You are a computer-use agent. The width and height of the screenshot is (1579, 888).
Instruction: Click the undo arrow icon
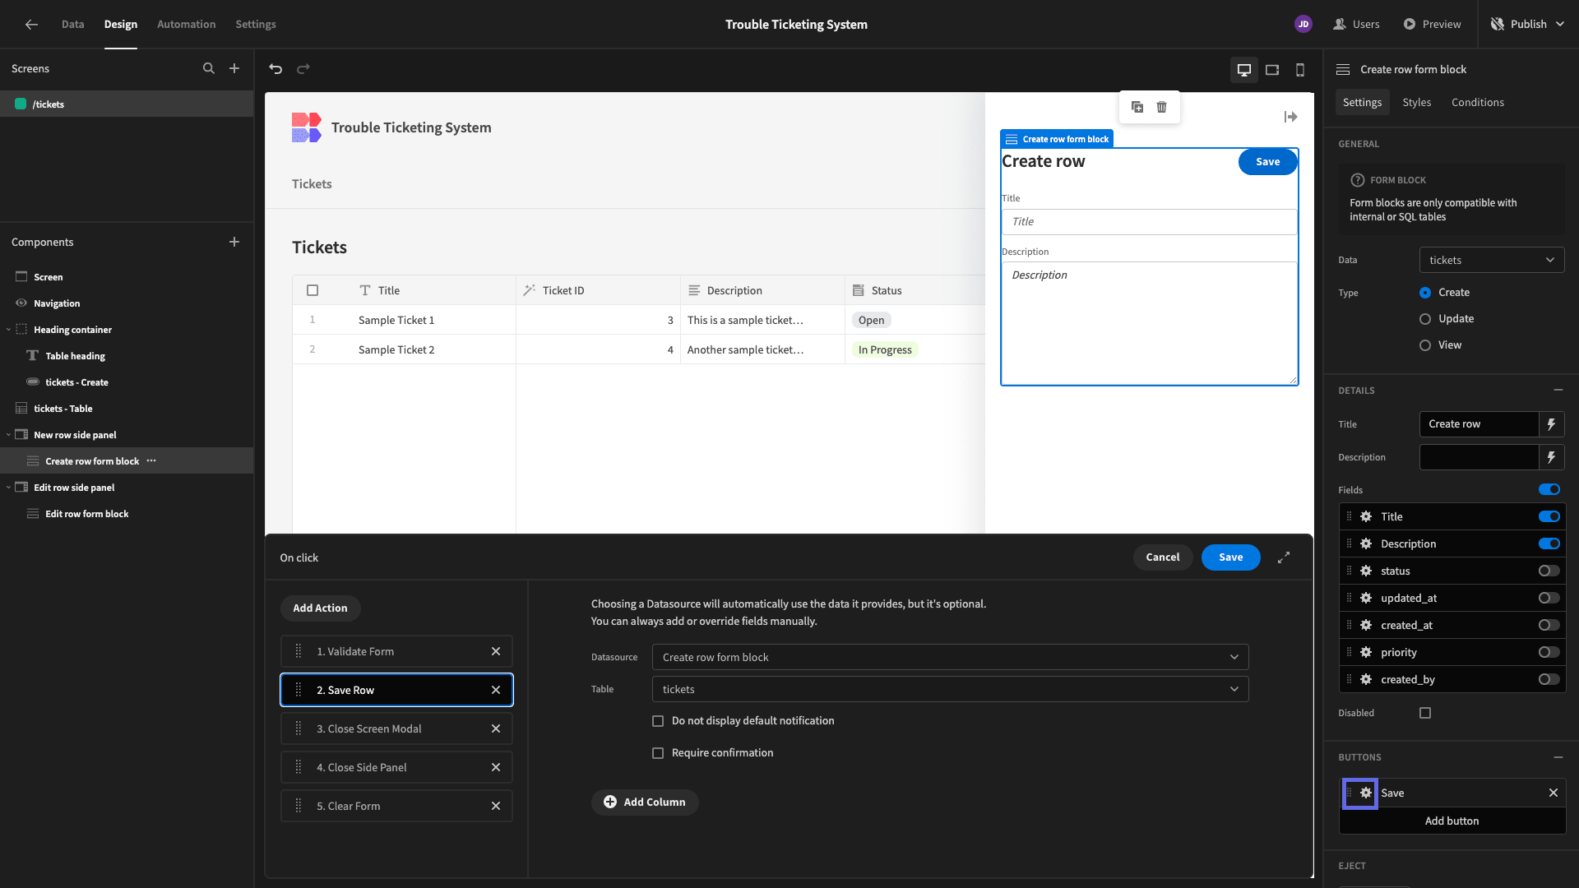[x=276, y=69]
